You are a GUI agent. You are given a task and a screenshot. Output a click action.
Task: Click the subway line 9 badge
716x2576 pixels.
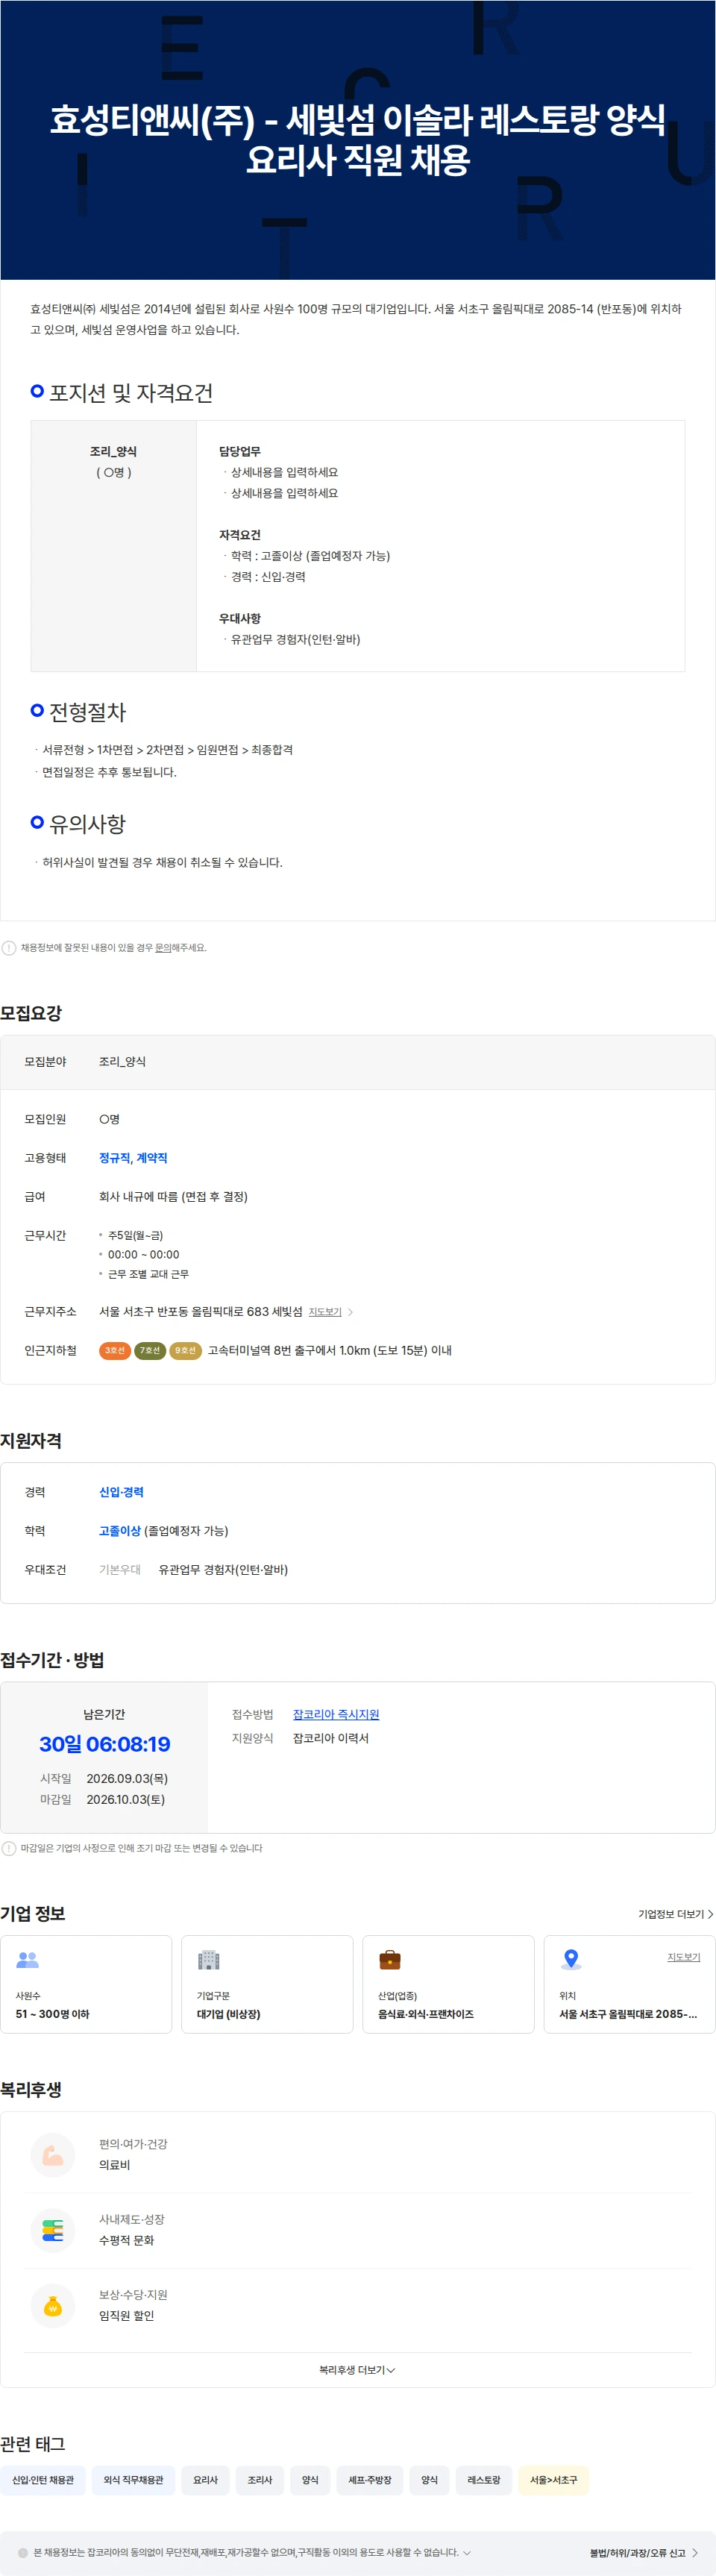(x=186, y=1350)
